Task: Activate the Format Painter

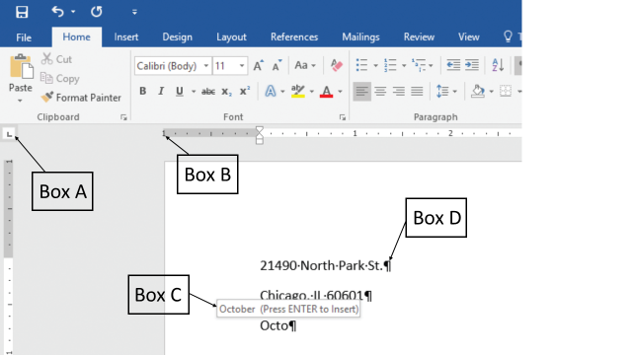Action: coord(81,98)
